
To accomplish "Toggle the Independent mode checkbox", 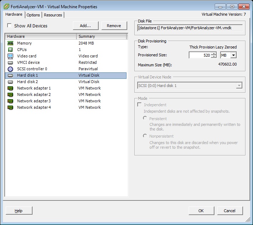I will (x=139, y=105).
